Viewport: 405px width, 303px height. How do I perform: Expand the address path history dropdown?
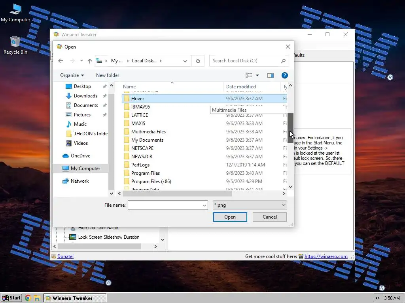[185, 61]
